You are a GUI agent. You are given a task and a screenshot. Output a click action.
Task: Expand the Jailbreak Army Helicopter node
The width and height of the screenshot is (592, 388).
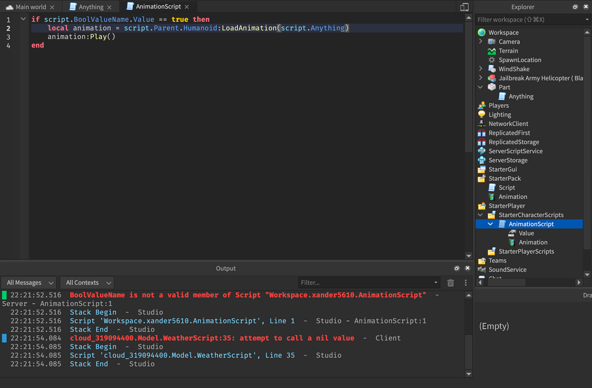480,78
